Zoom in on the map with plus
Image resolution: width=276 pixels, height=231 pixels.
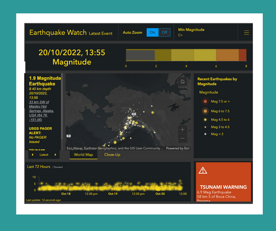click(x=183, y=130)
